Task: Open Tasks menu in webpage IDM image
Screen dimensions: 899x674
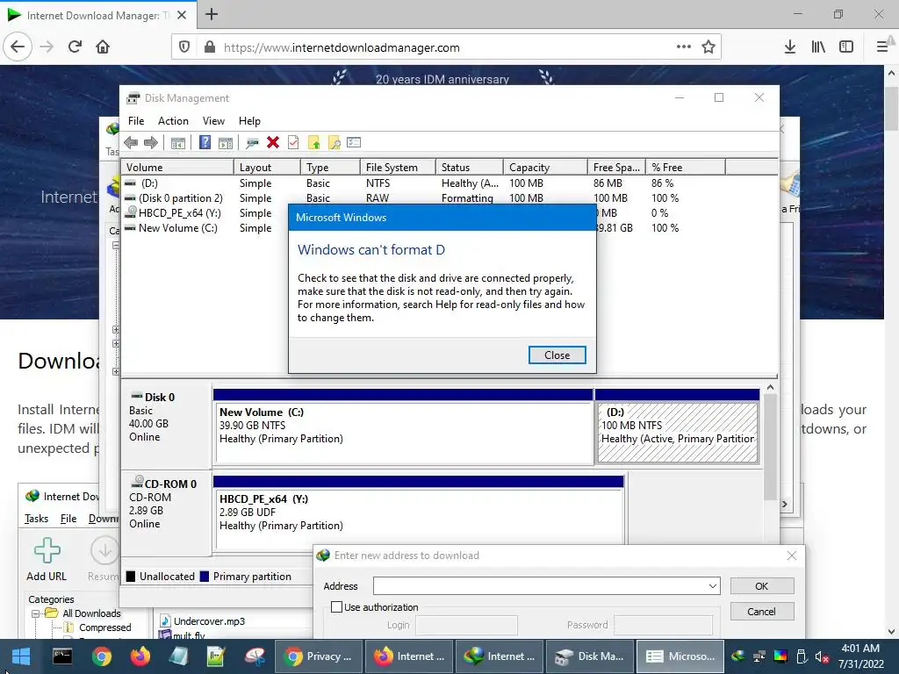Action: point(36,518)
